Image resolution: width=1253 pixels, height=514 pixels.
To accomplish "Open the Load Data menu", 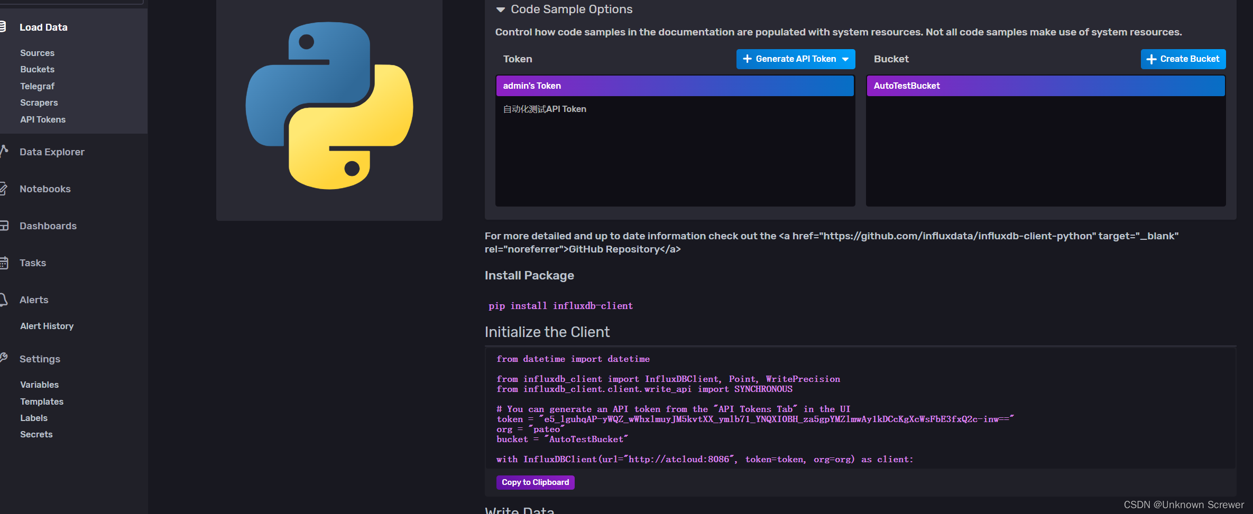I will [x=43, y=27].
